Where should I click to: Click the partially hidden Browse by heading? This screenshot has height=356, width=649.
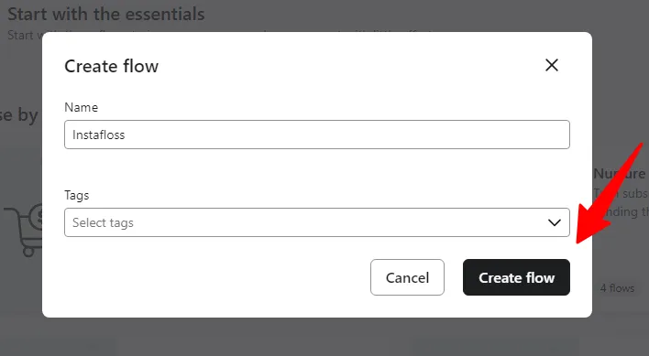pos(19,115)
